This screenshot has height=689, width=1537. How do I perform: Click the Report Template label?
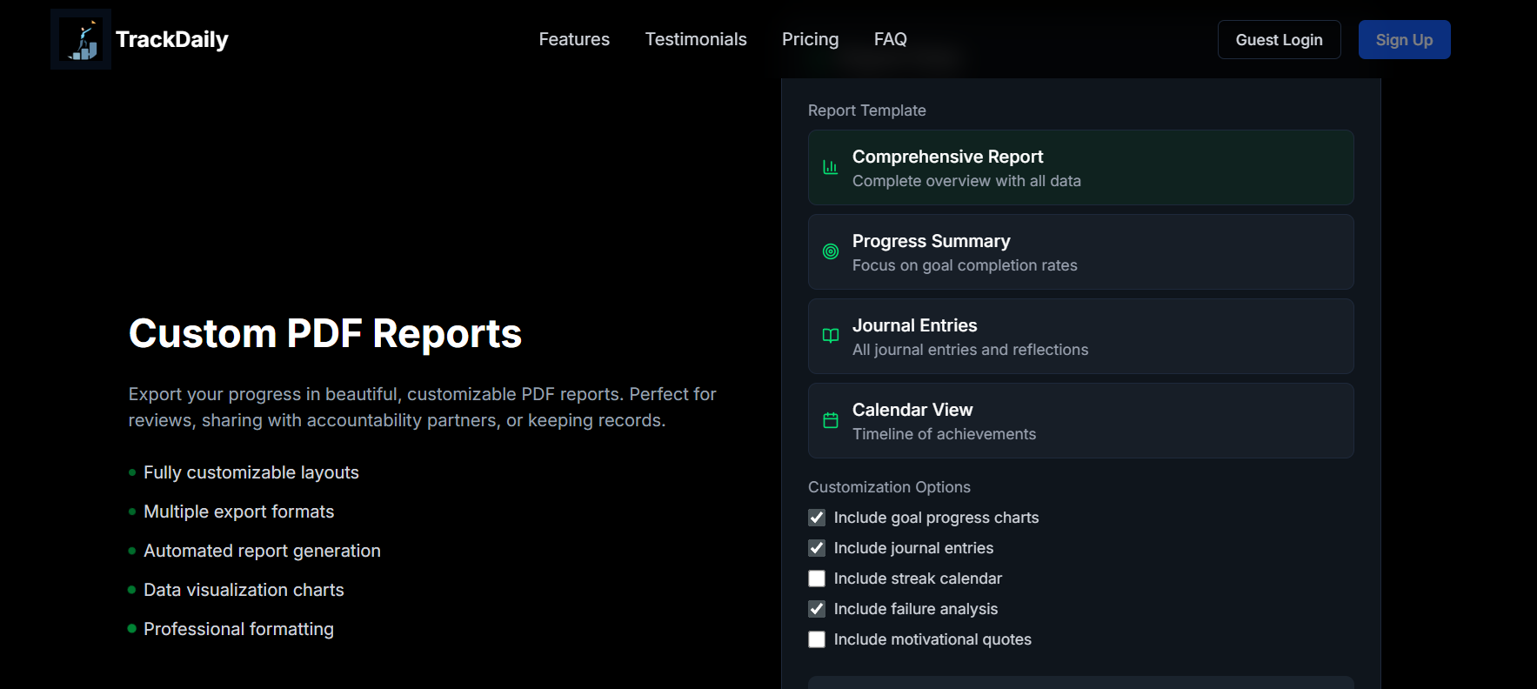click(x=867, y=110)
